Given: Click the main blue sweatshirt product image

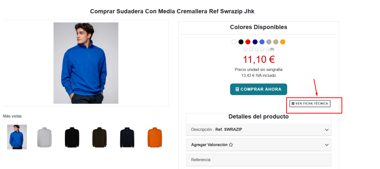Looking at the screenshot, I should pos(86,63).
